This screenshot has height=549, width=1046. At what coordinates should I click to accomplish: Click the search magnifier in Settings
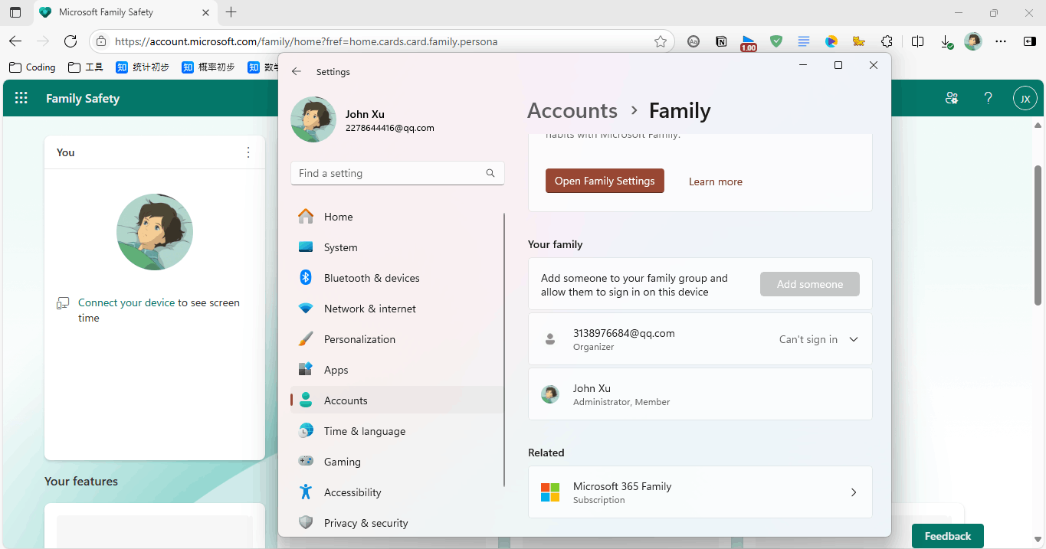pos(490,173)
